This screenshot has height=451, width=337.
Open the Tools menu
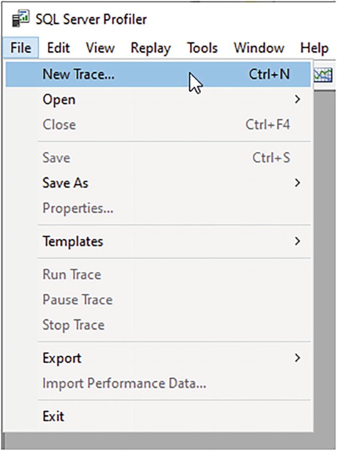202,48
